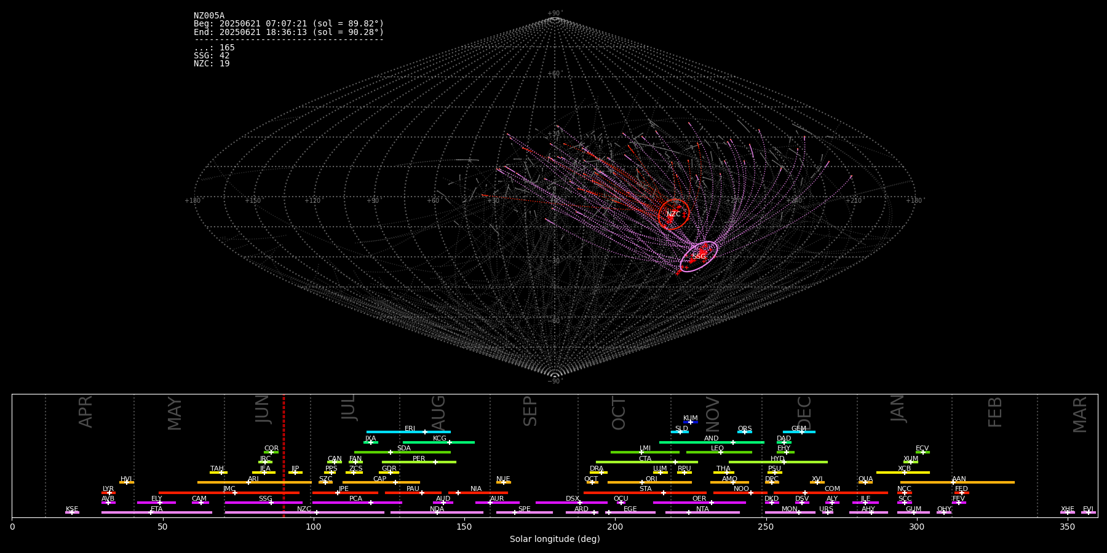1107x553 pixels.
Task: Click the KUM shower label
Action: click(x=691, y=418)
